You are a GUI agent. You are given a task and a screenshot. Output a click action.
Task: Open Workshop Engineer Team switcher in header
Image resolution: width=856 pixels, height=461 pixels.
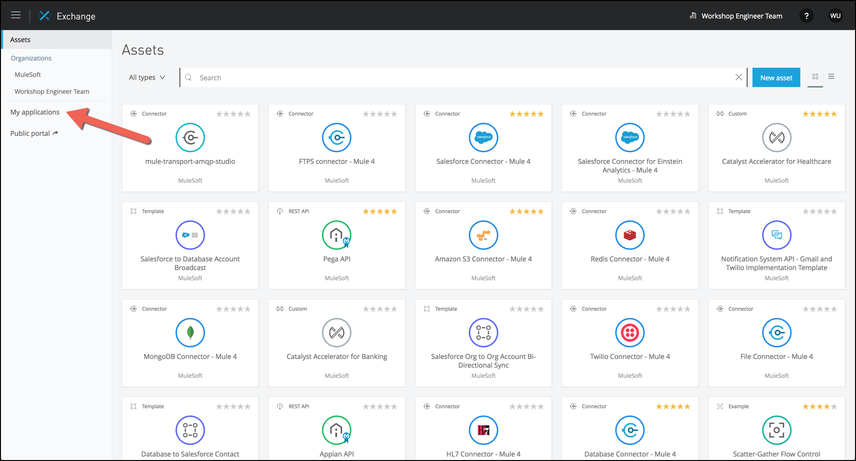(x=736, y=16)
